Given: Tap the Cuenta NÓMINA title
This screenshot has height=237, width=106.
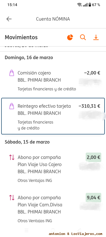Looking at the screenshot, I should point(53,19).
